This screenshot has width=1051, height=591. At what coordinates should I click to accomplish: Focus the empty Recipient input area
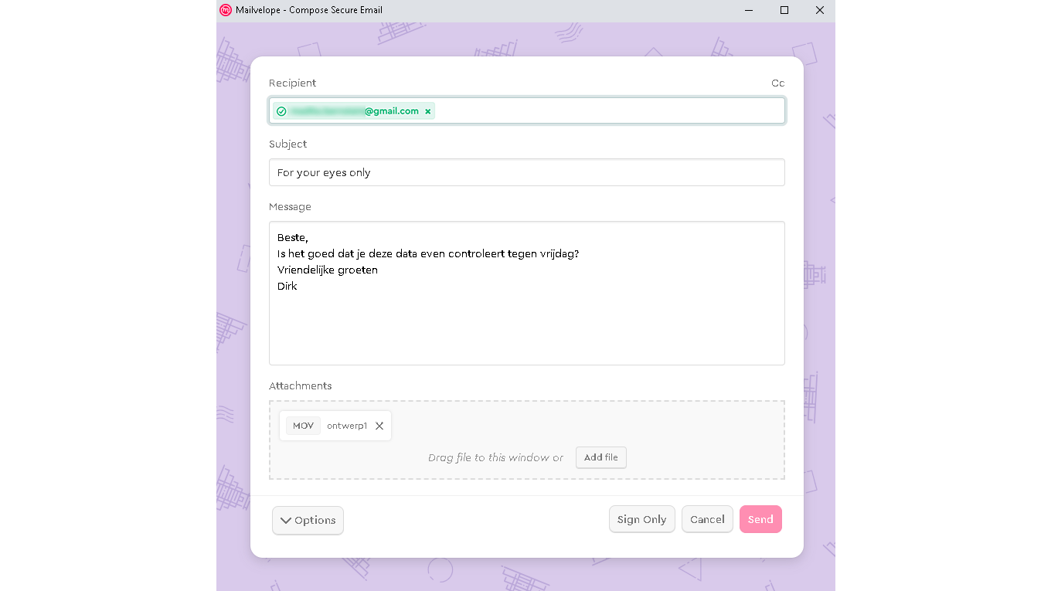(x=609, y=111)
